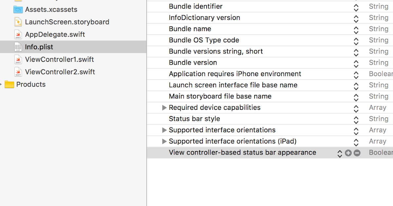Expand Required device capabilities array
393x206 pixels.
[164, 107]
